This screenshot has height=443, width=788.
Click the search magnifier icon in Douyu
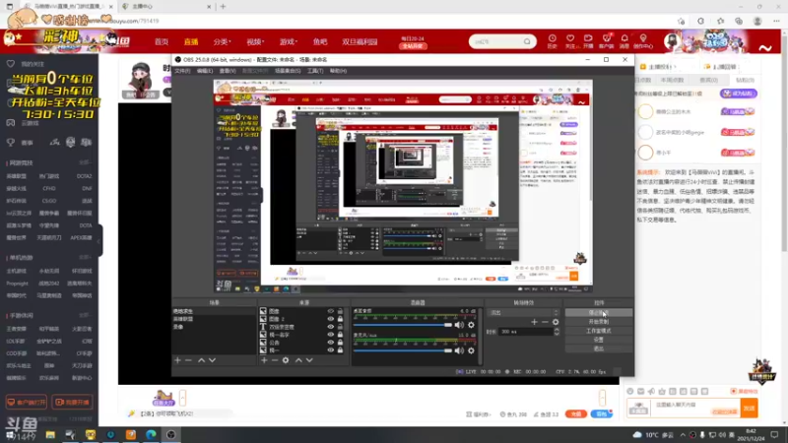tap(527, 41)
